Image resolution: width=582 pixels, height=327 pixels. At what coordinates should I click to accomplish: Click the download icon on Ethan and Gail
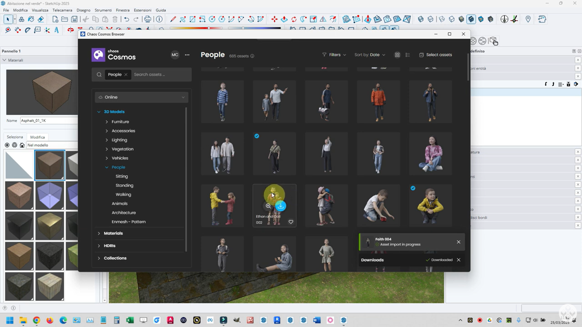[280, 206]
